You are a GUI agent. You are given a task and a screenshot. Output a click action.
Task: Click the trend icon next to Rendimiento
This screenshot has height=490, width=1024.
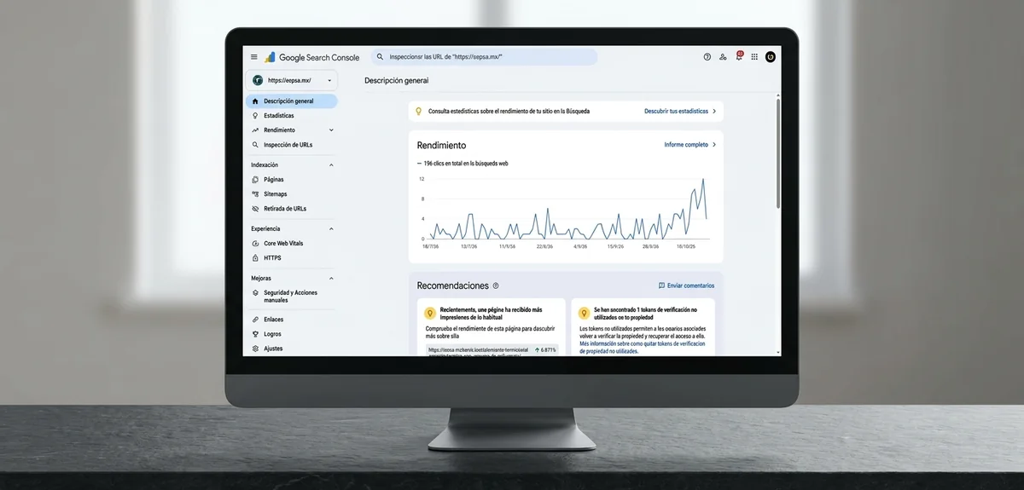(255, 130)
